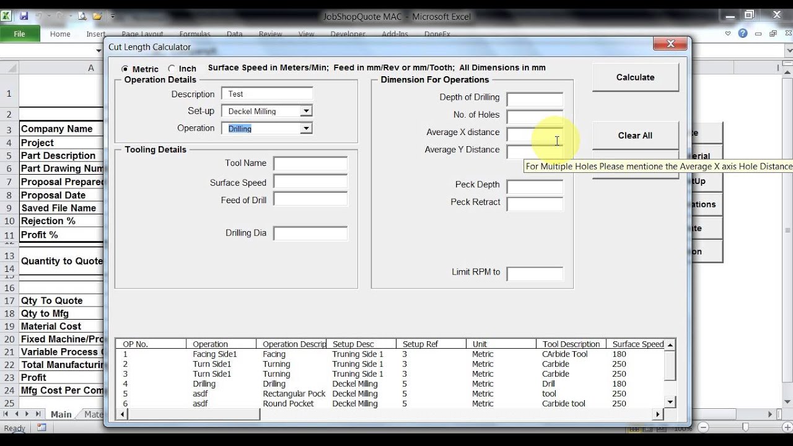Click the Average X distance field
The height and width of the screenshot is (446, 793).
(x=535, y=134)
